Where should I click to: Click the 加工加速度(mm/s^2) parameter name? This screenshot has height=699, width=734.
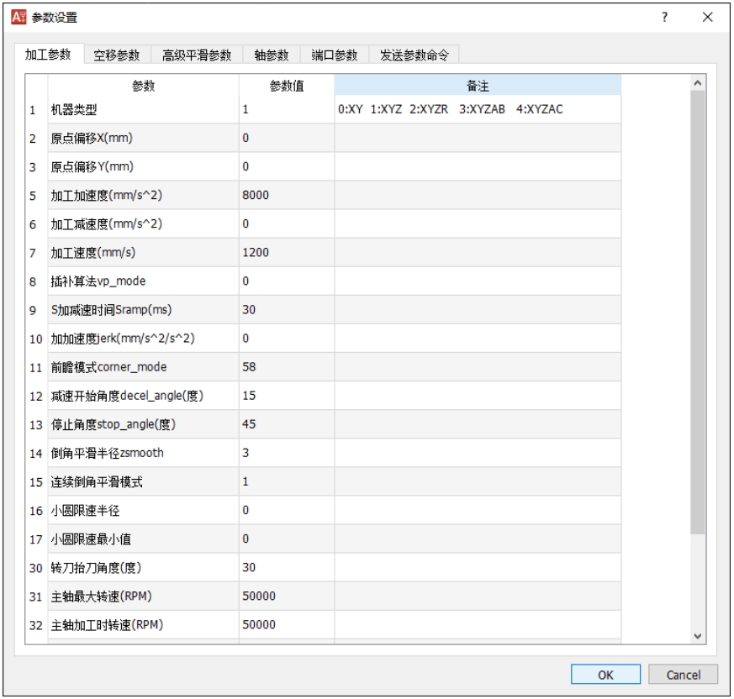click(106, 196)
